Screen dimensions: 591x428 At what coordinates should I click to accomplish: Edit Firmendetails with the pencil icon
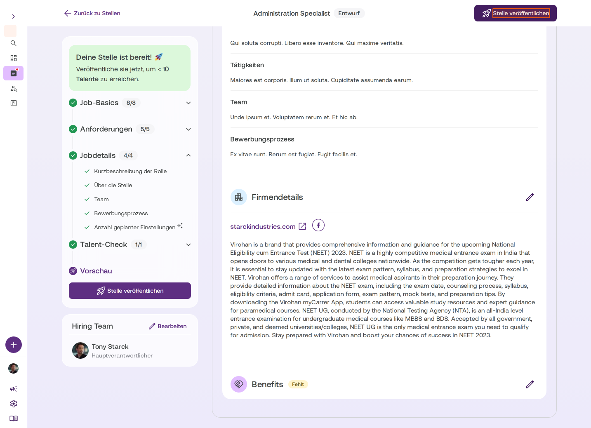click(530, 197)
